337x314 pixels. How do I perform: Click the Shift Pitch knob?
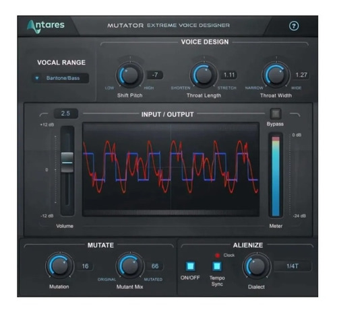click(x=129, y=75)
